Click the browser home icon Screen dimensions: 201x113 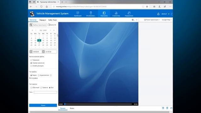click(47, 7)
